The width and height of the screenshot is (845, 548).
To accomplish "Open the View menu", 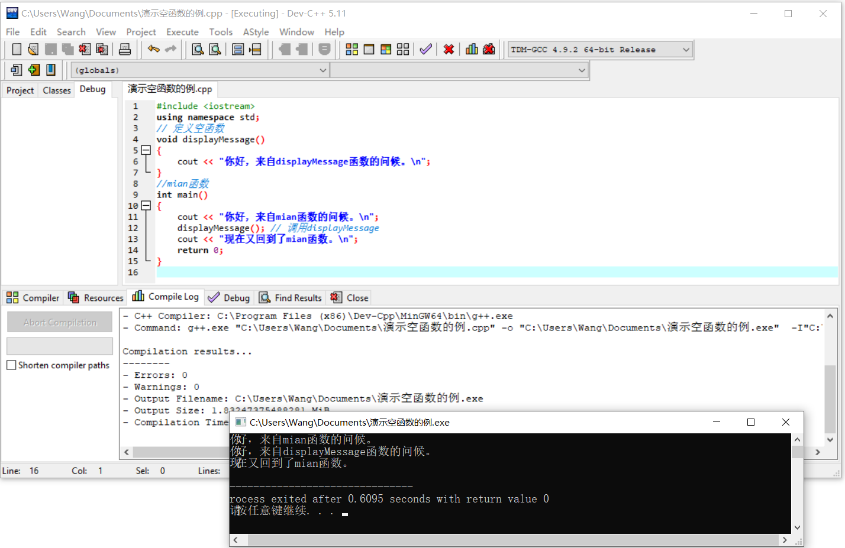I will pyautogui.click(x=106, y=32).
